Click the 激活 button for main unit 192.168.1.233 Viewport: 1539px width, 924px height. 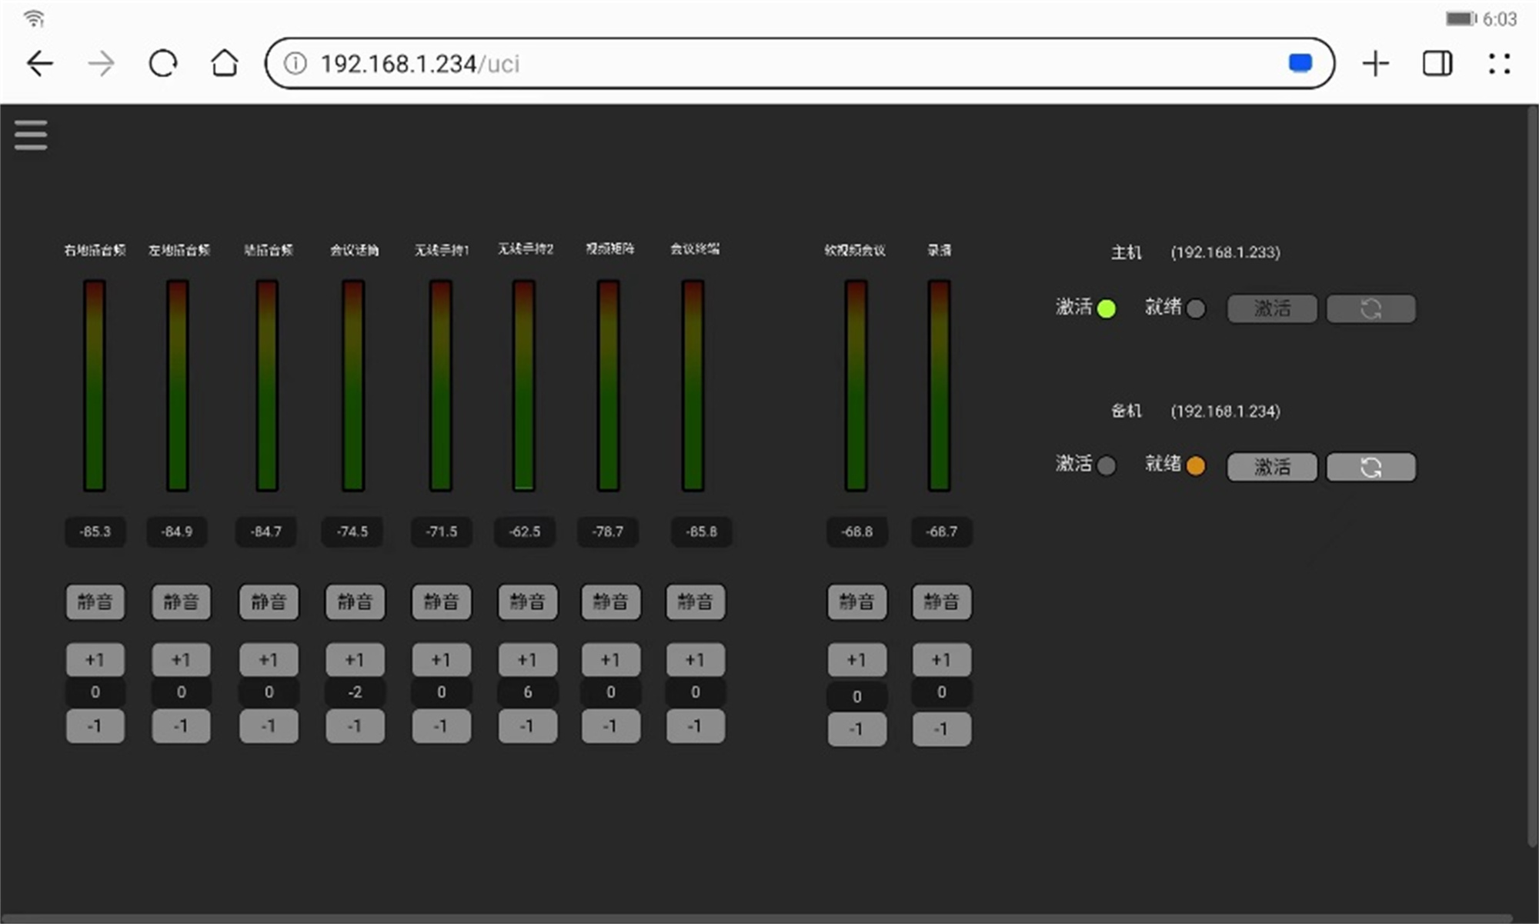tap(1271, 309)
